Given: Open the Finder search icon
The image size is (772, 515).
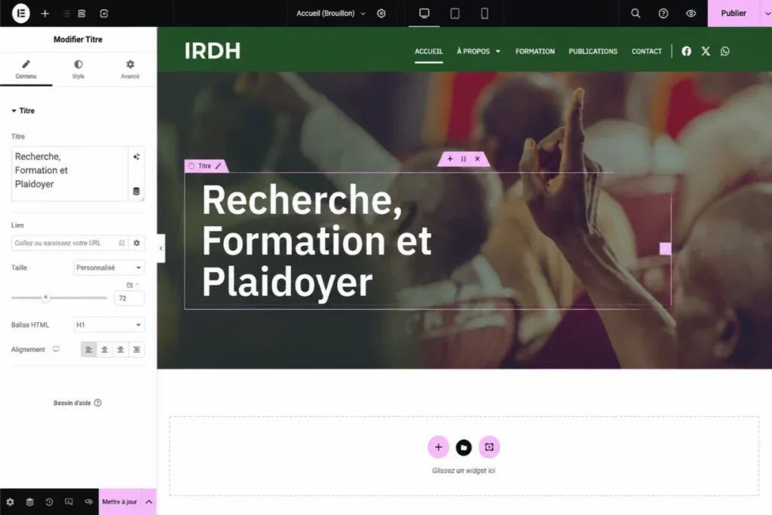Looking at the screenshot, I should 636,14.
